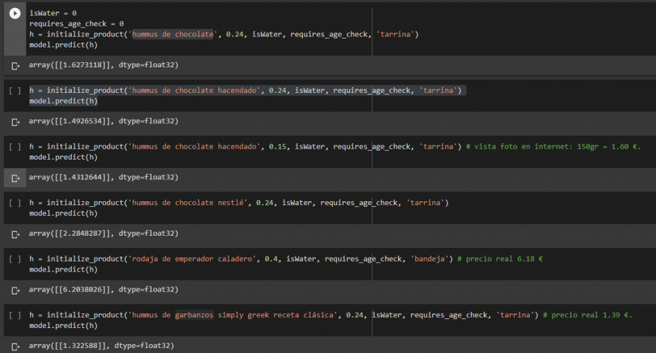
Task: Run the hacendado 0.15 cell bracket
Action: click(15, 147)
